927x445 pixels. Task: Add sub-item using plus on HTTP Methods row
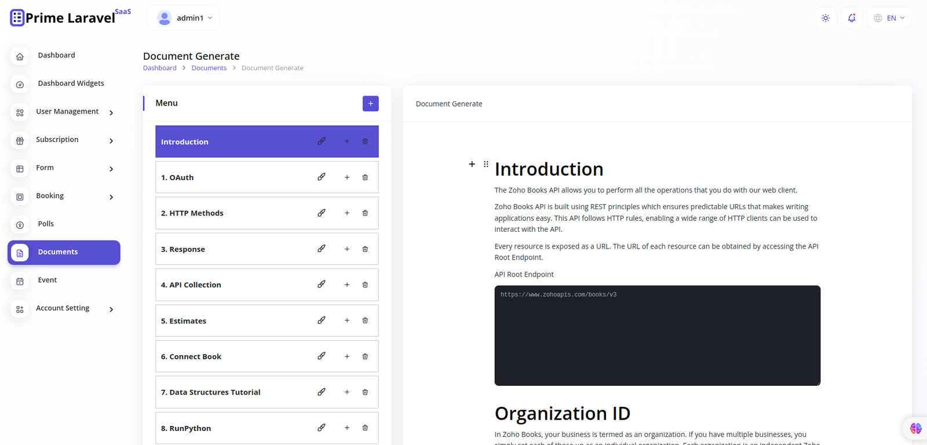tap(347, 213)
